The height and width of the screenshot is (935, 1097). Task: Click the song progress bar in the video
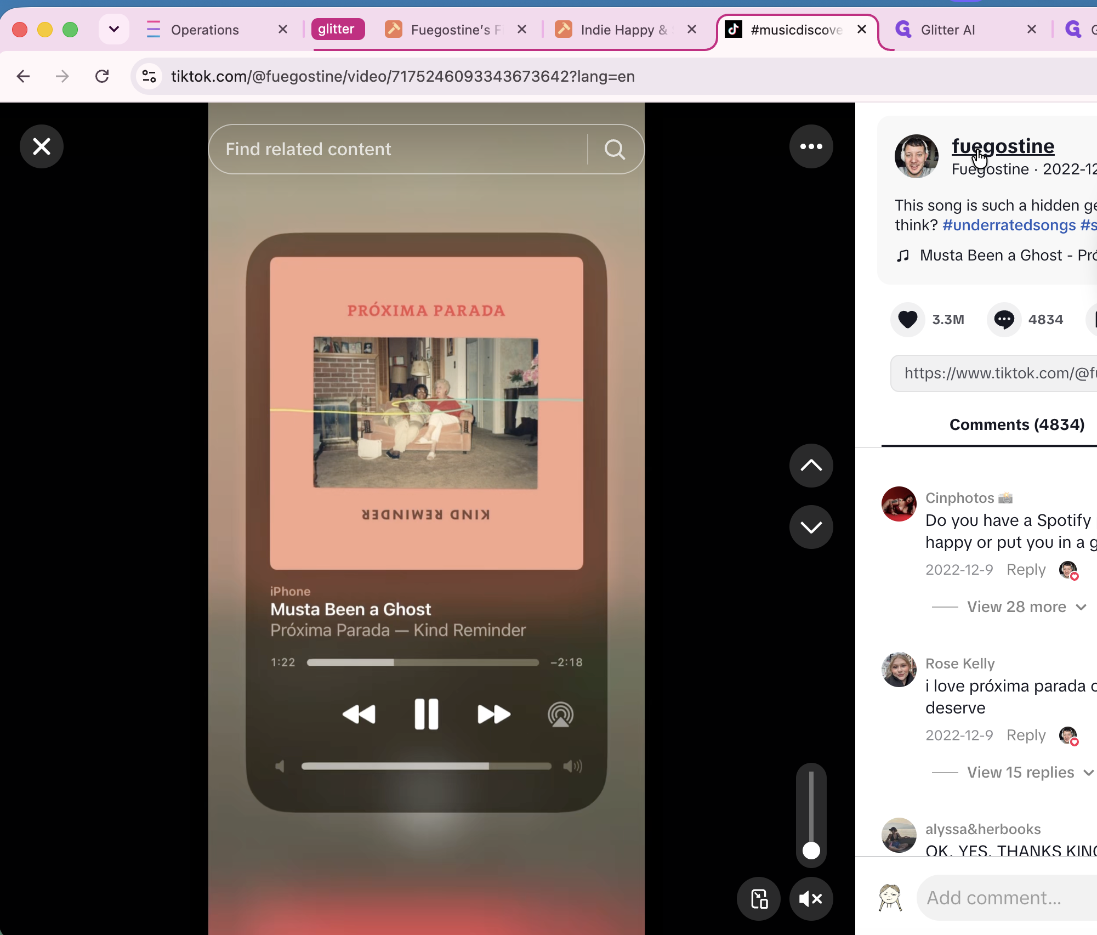tap(423, 662)
